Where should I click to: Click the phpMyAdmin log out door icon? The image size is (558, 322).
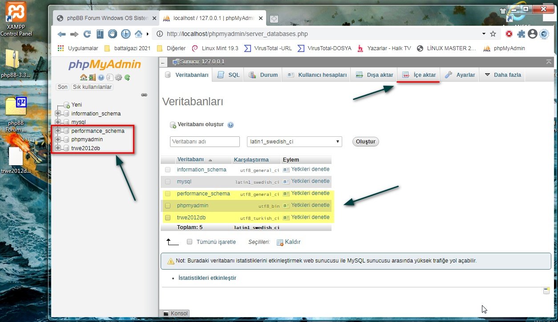[x=92, y=77]
